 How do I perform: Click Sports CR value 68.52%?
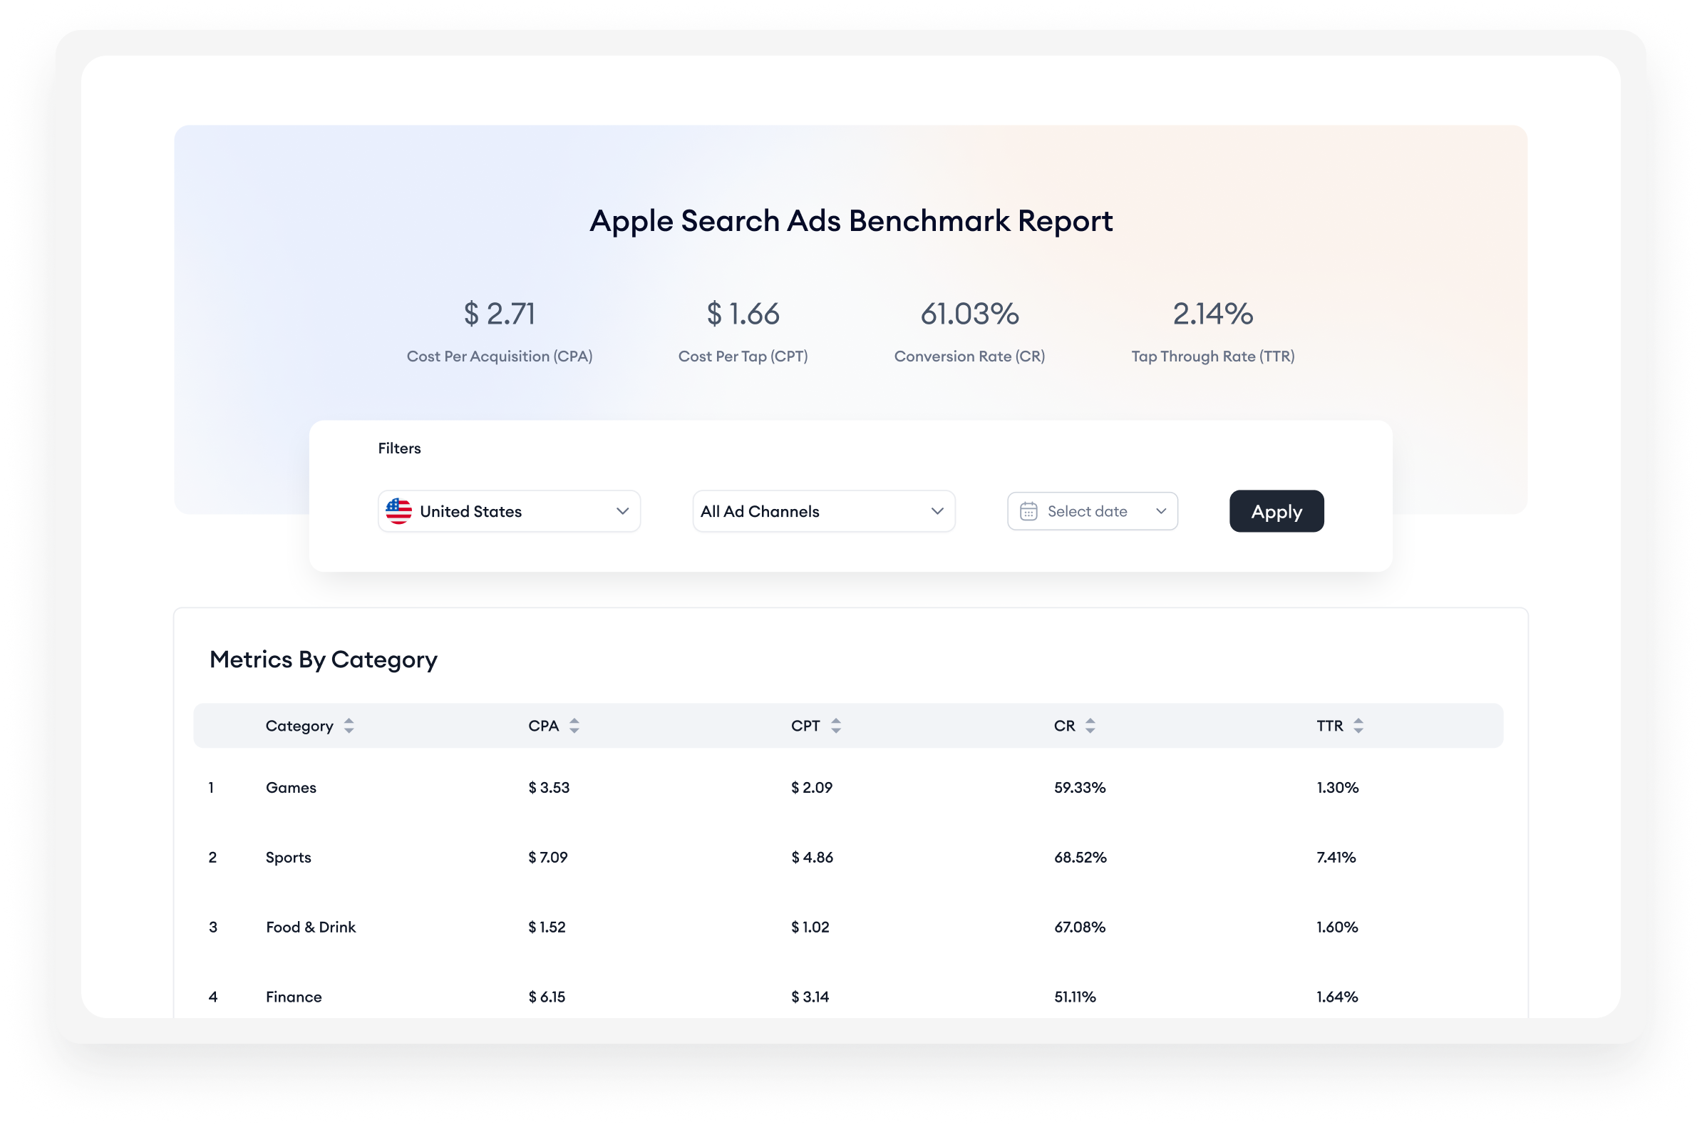[1080, 857]
